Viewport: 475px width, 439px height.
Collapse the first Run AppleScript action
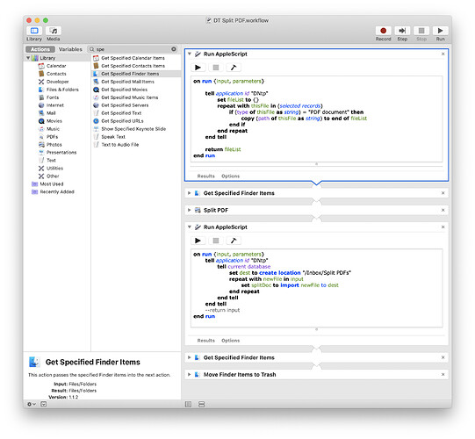(x=190, y=54)
